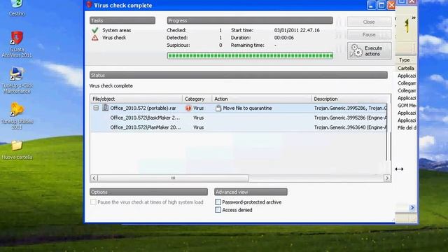Enable Access denied checkbox
The width and height of the screenshot is (448, 252).
(x=218, y=210)
